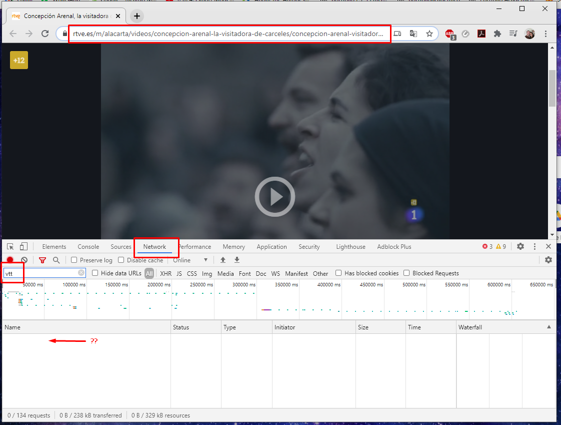
Task: Filter requests by XHR type
Action: click(x=165, y=274)
